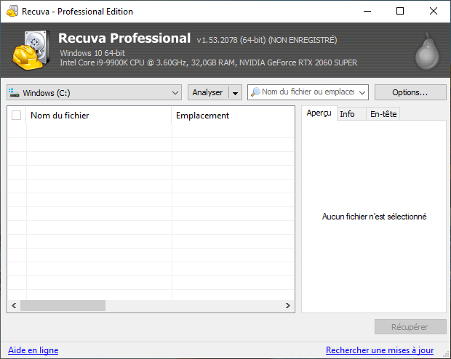Close the Recuva window
Screen dimensions: 451x359
[433, 11]
